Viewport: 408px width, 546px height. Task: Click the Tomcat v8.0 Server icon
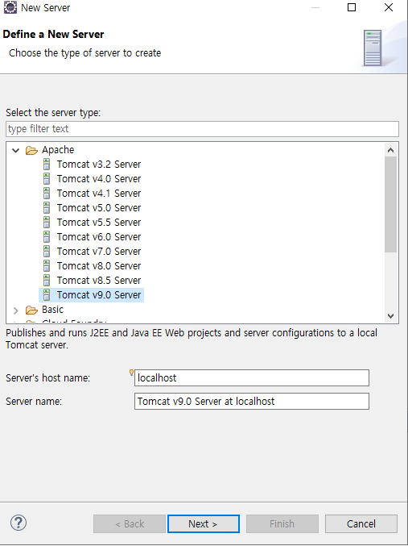point(47,265)
